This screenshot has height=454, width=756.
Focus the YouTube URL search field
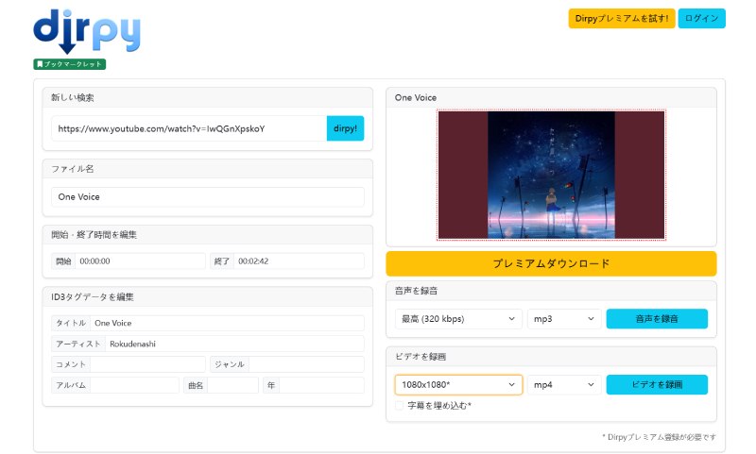[189, 128]
